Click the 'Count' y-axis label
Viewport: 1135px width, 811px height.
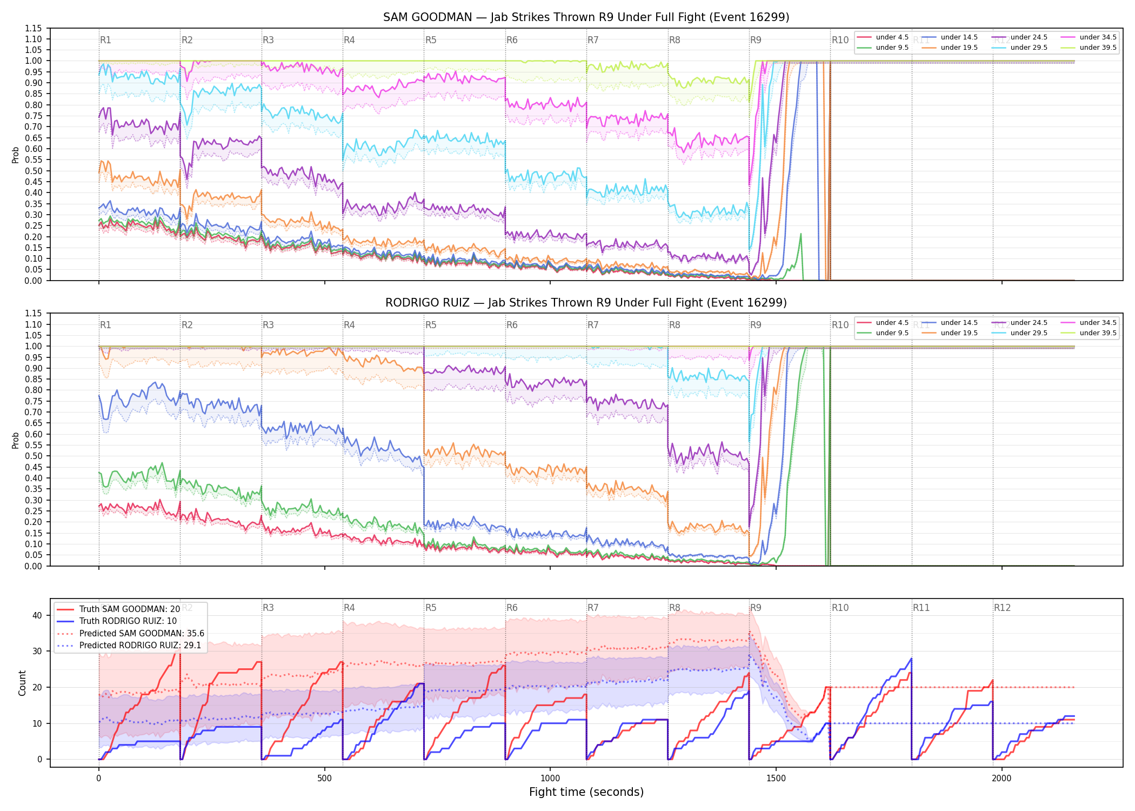click(22, 683)
